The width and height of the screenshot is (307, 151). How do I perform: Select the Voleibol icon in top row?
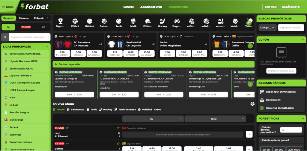pyautogui.click(x=235, y=23)
